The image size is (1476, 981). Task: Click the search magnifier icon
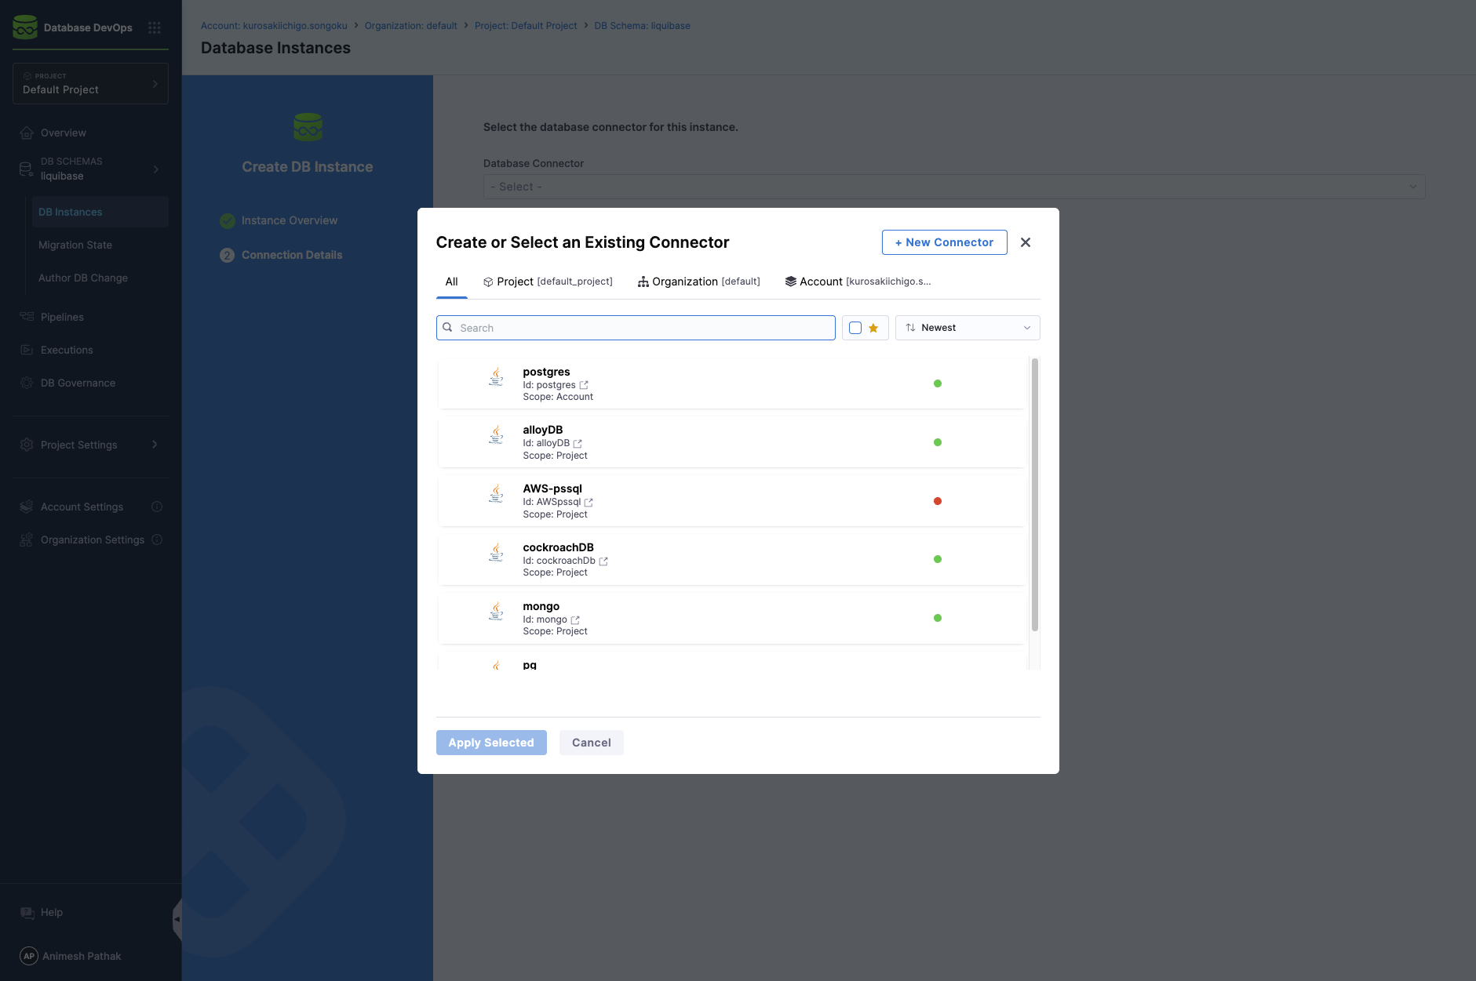(x=447, y=328)
